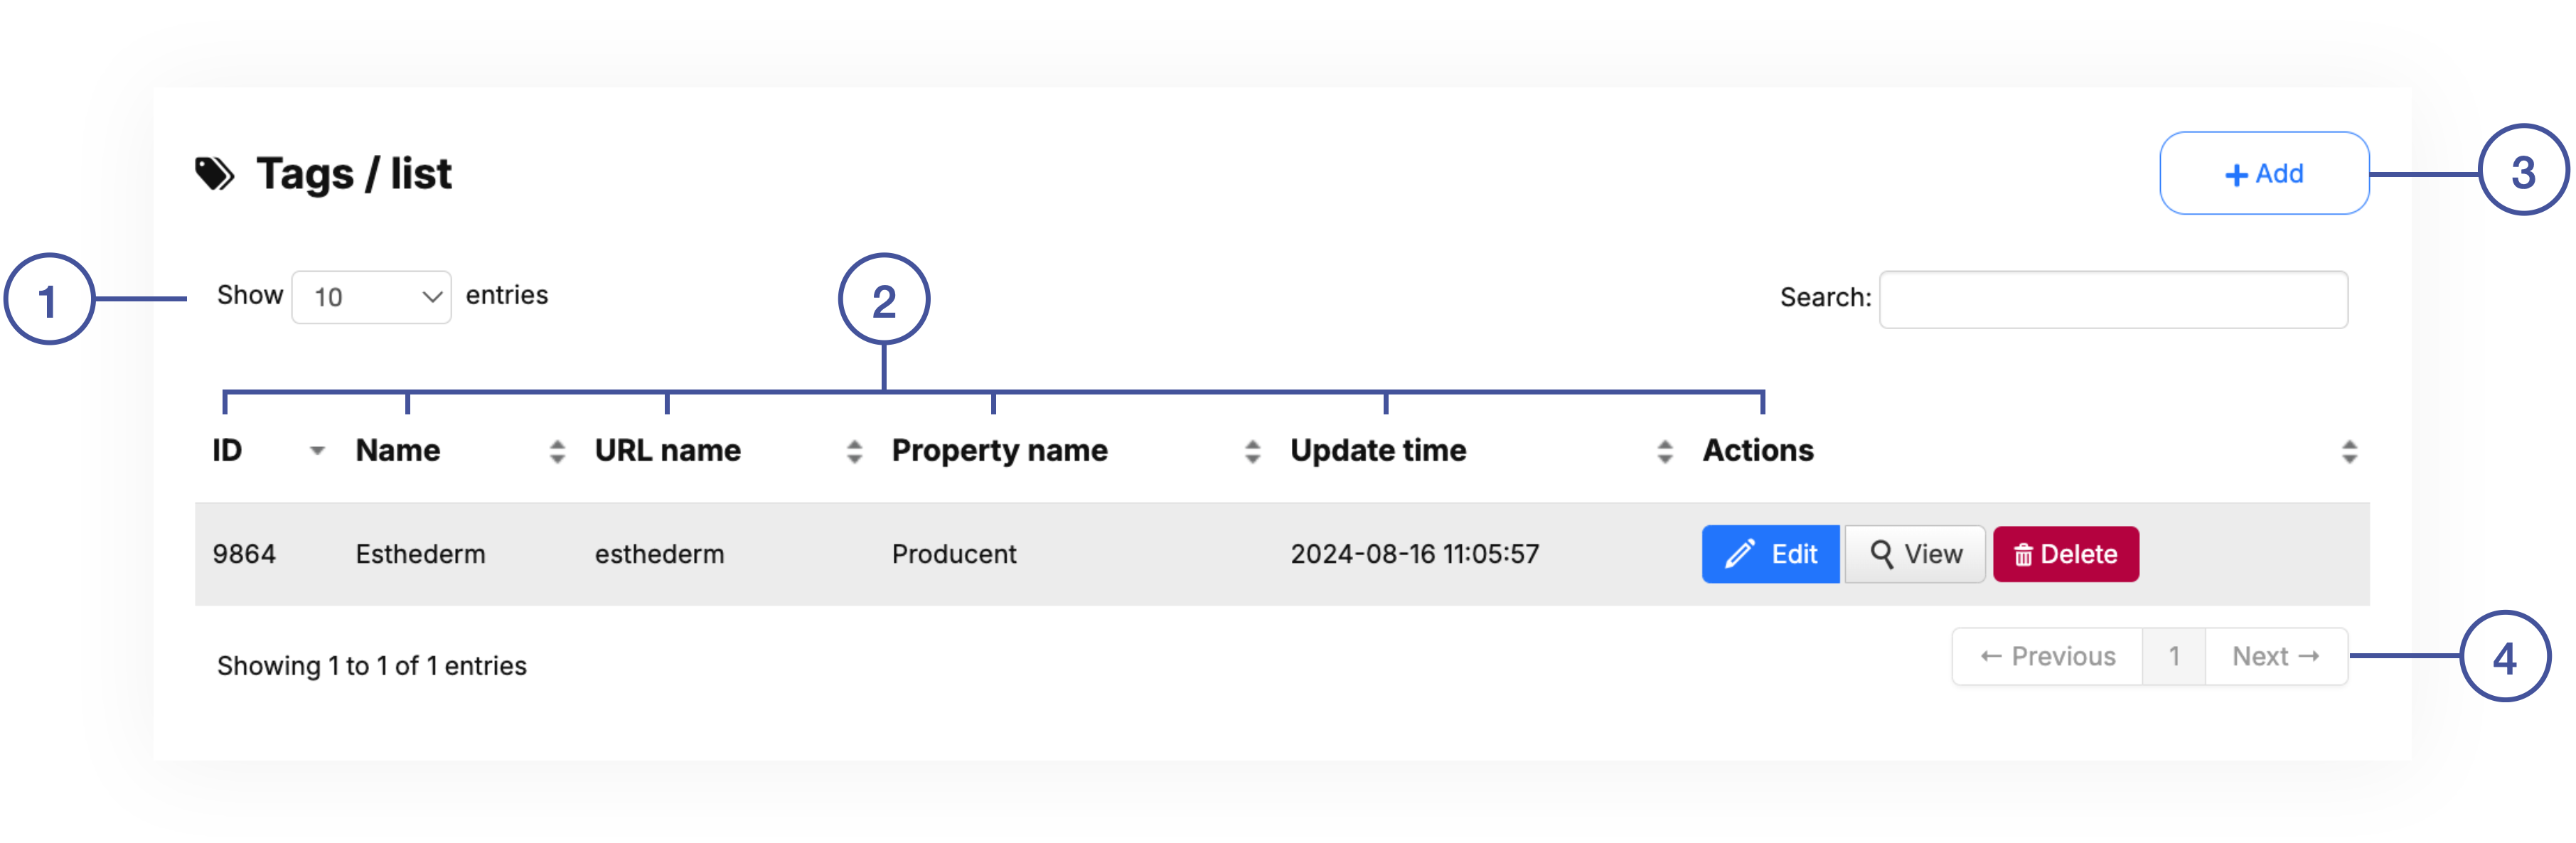The image size is (2576, 843).
Task: Select the Esthederm table row name cell
Action: click(x=420, y=554)
